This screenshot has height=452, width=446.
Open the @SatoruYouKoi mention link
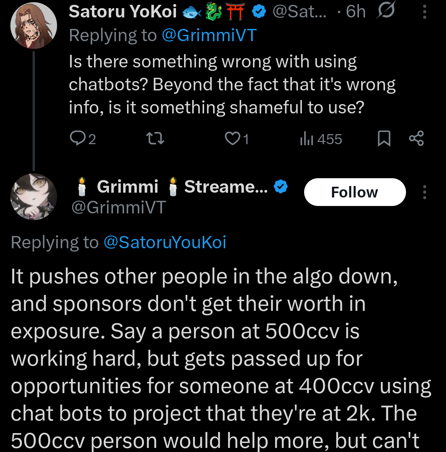click(x=165, y=242)
